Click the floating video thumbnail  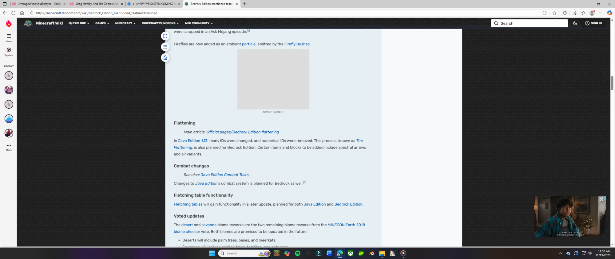pyautogui.click(x=570, y=217)
